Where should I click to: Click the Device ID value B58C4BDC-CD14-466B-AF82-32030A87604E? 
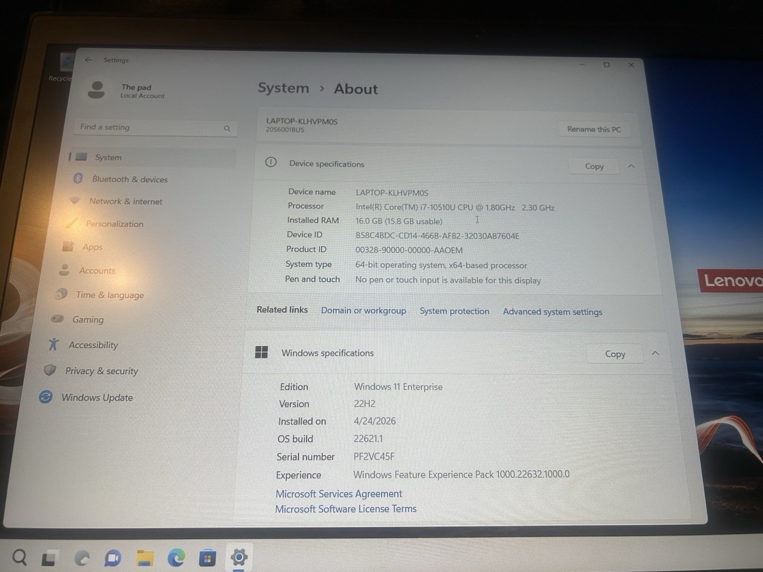(x=437, y=235)
